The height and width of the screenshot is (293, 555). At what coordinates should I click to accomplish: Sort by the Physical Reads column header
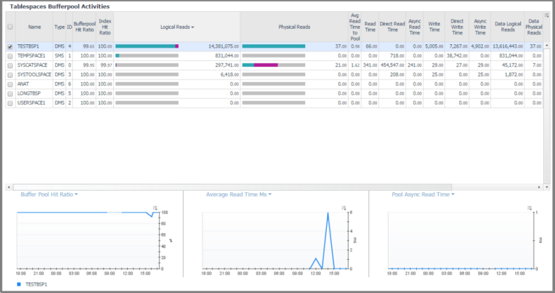coord(294,27)
